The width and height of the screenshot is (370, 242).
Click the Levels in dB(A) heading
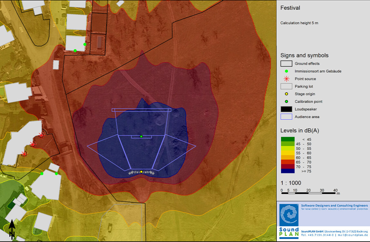pyautogui.click(x=300, y=131)
